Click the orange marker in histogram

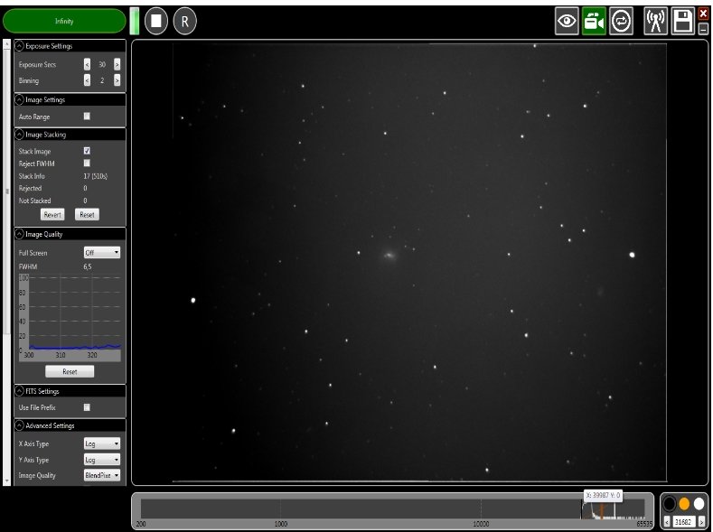click(x=601, y=511)
